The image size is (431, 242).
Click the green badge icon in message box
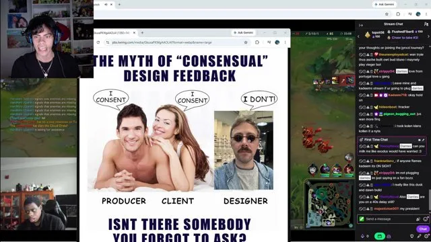362,219
